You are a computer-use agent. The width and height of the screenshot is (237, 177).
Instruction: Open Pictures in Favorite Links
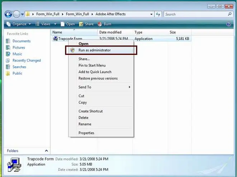(19, 47)
